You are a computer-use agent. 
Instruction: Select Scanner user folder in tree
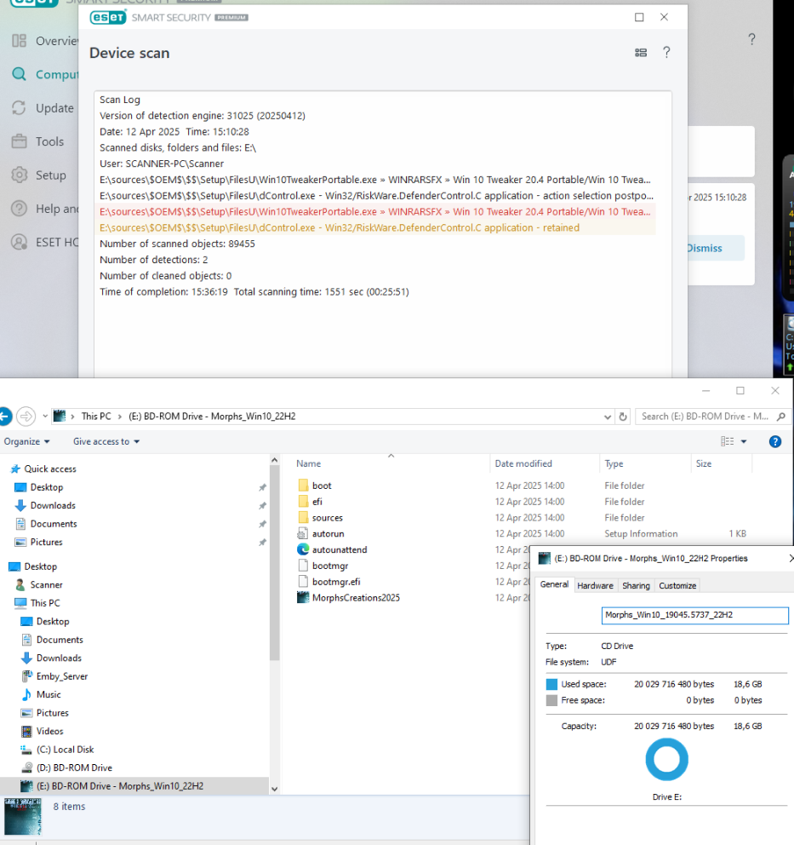click(x=46, y=584)
